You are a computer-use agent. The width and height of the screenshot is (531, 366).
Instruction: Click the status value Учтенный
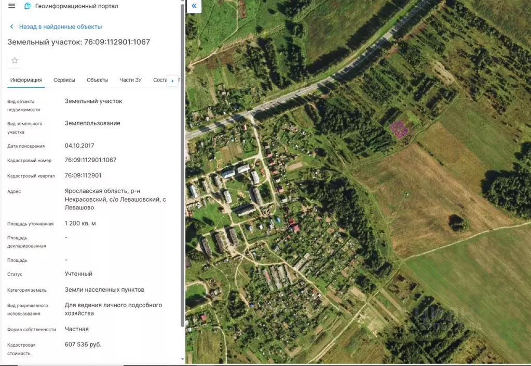click(78, 274)
